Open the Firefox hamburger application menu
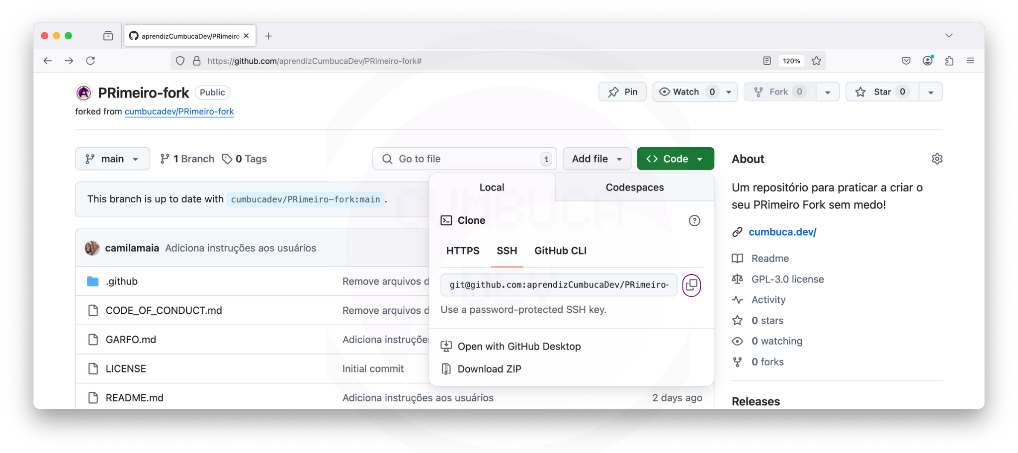The height and width of the screenshot is (453, 1018). pyautogui.click(x=970, y=61)
